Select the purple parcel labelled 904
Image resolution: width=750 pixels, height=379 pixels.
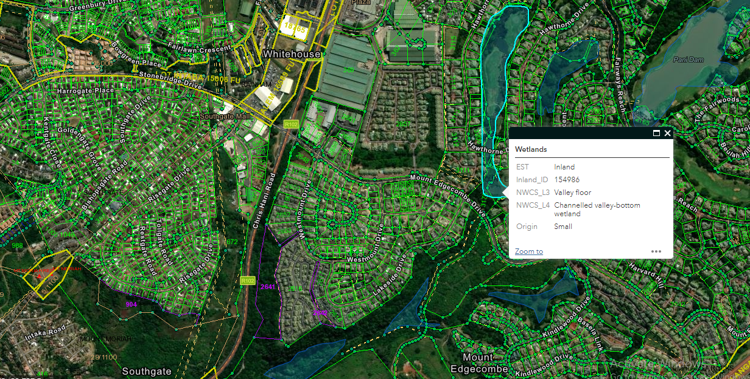pos(131,304)
